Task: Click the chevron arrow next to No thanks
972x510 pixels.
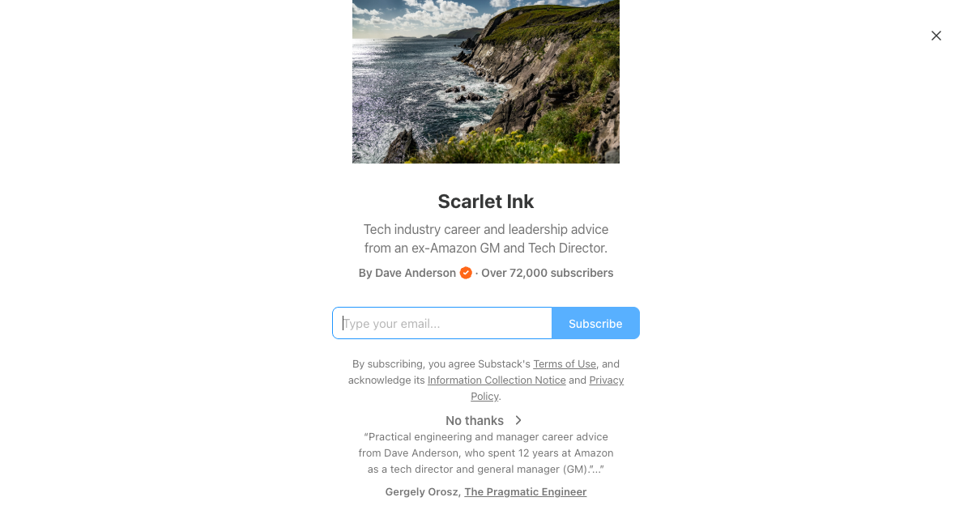Action: pos(518,420)
